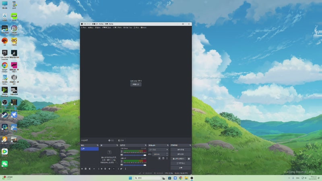Remove the scene transition with trash icon
The width and height of the screenshot is (322, 181).
click(x=163, y=158)
